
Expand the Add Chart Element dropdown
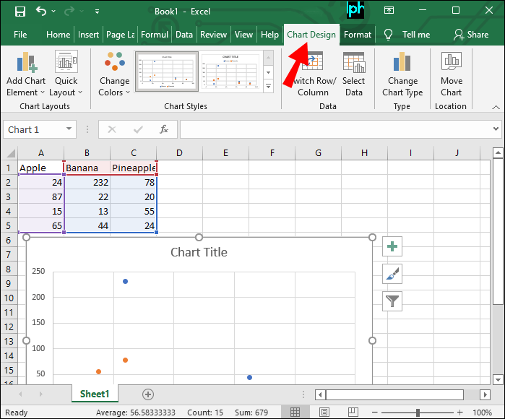(x=25, y=74)
